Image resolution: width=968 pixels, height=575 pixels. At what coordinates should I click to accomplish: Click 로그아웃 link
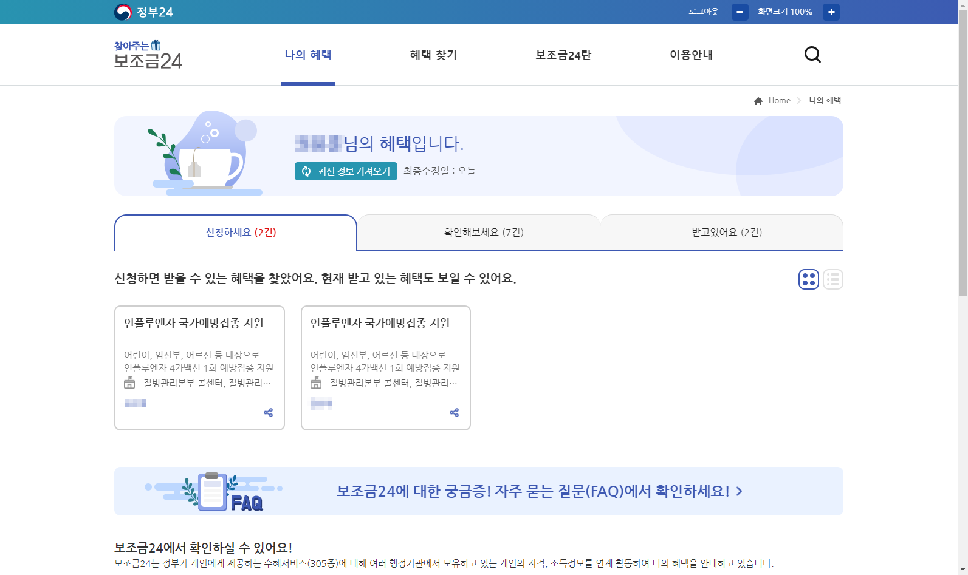pyautogui.click(x=704, y=12)
